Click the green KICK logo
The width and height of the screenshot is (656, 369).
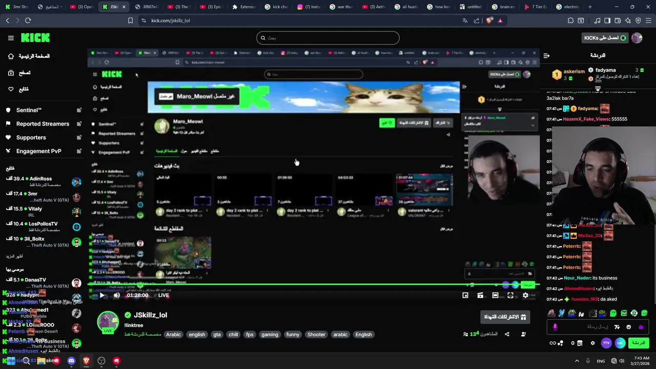coord(35,38)
